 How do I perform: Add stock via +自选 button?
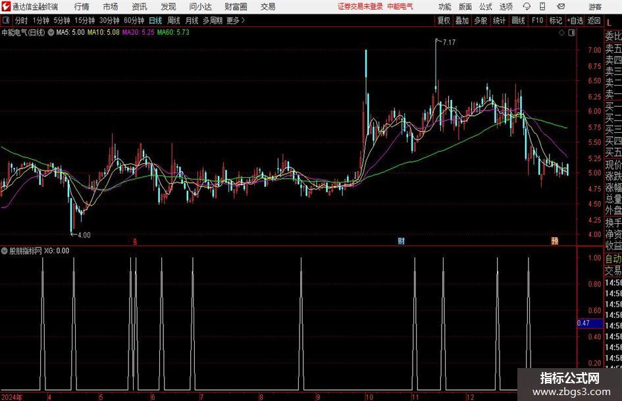(575, 20)
